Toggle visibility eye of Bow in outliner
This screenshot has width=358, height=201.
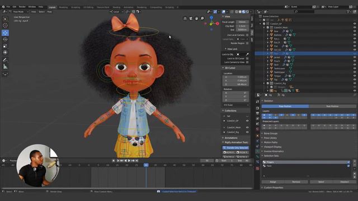coord(355,31)
